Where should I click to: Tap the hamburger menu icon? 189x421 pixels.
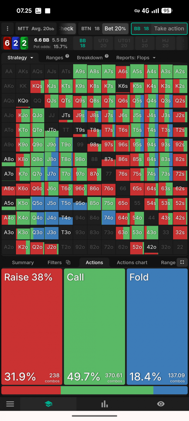(10, 404)
